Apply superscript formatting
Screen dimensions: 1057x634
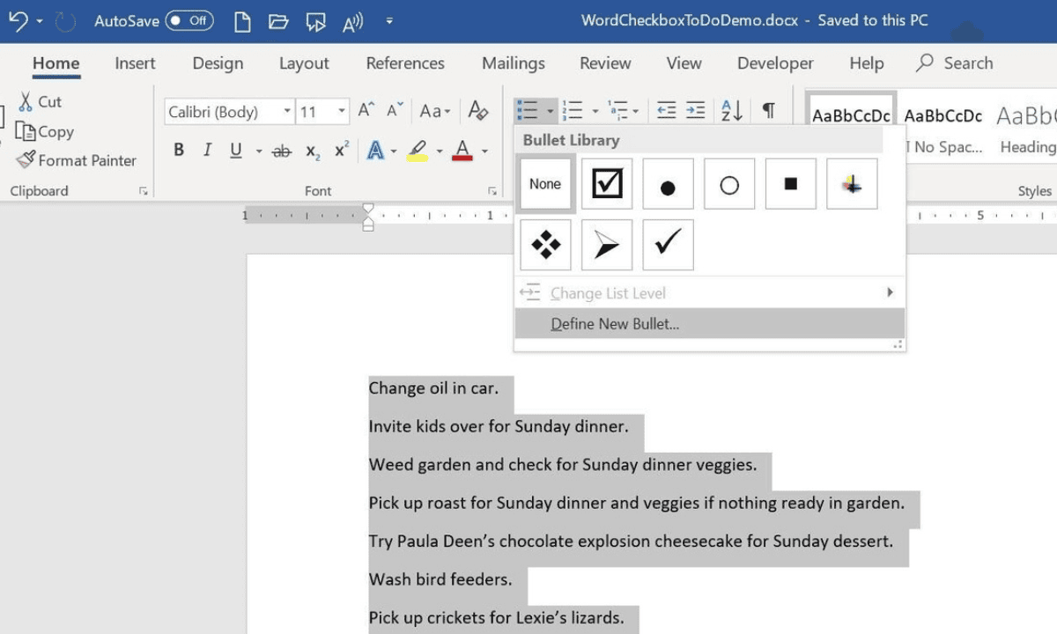(340, 150)
